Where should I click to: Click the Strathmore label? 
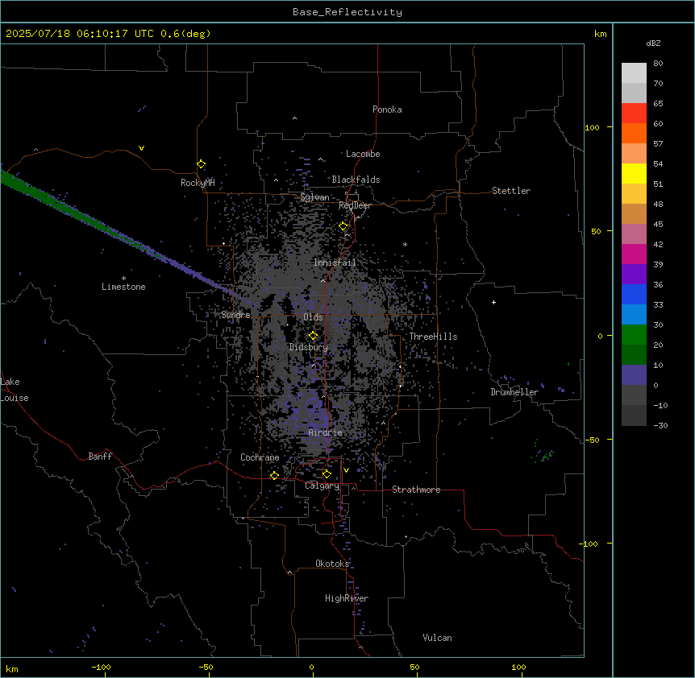(x=416, y=490)
